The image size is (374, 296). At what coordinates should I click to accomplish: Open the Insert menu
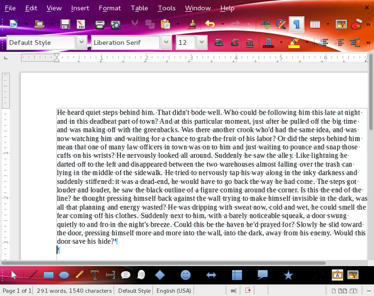click(80, 8)
